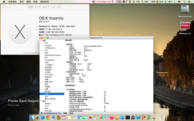The image size is (194, 121).
Task: Open the 視窗 menu
Action: (35, 2)
